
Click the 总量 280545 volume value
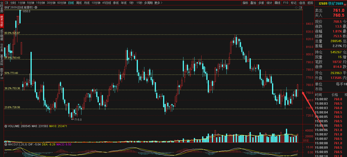tap(336, 41)
